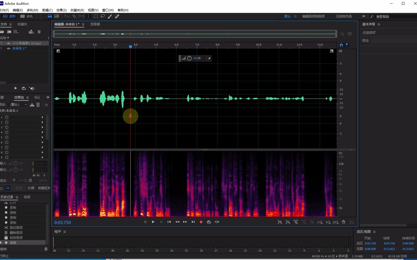Viewport: 417px width, 260px height.
Task: Toggle power for effect slot 3
Action: (x=7, y=127)
